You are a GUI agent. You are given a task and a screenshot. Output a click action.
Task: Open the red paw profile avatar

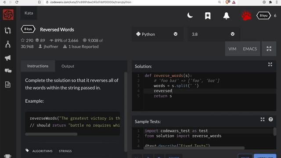246,16
